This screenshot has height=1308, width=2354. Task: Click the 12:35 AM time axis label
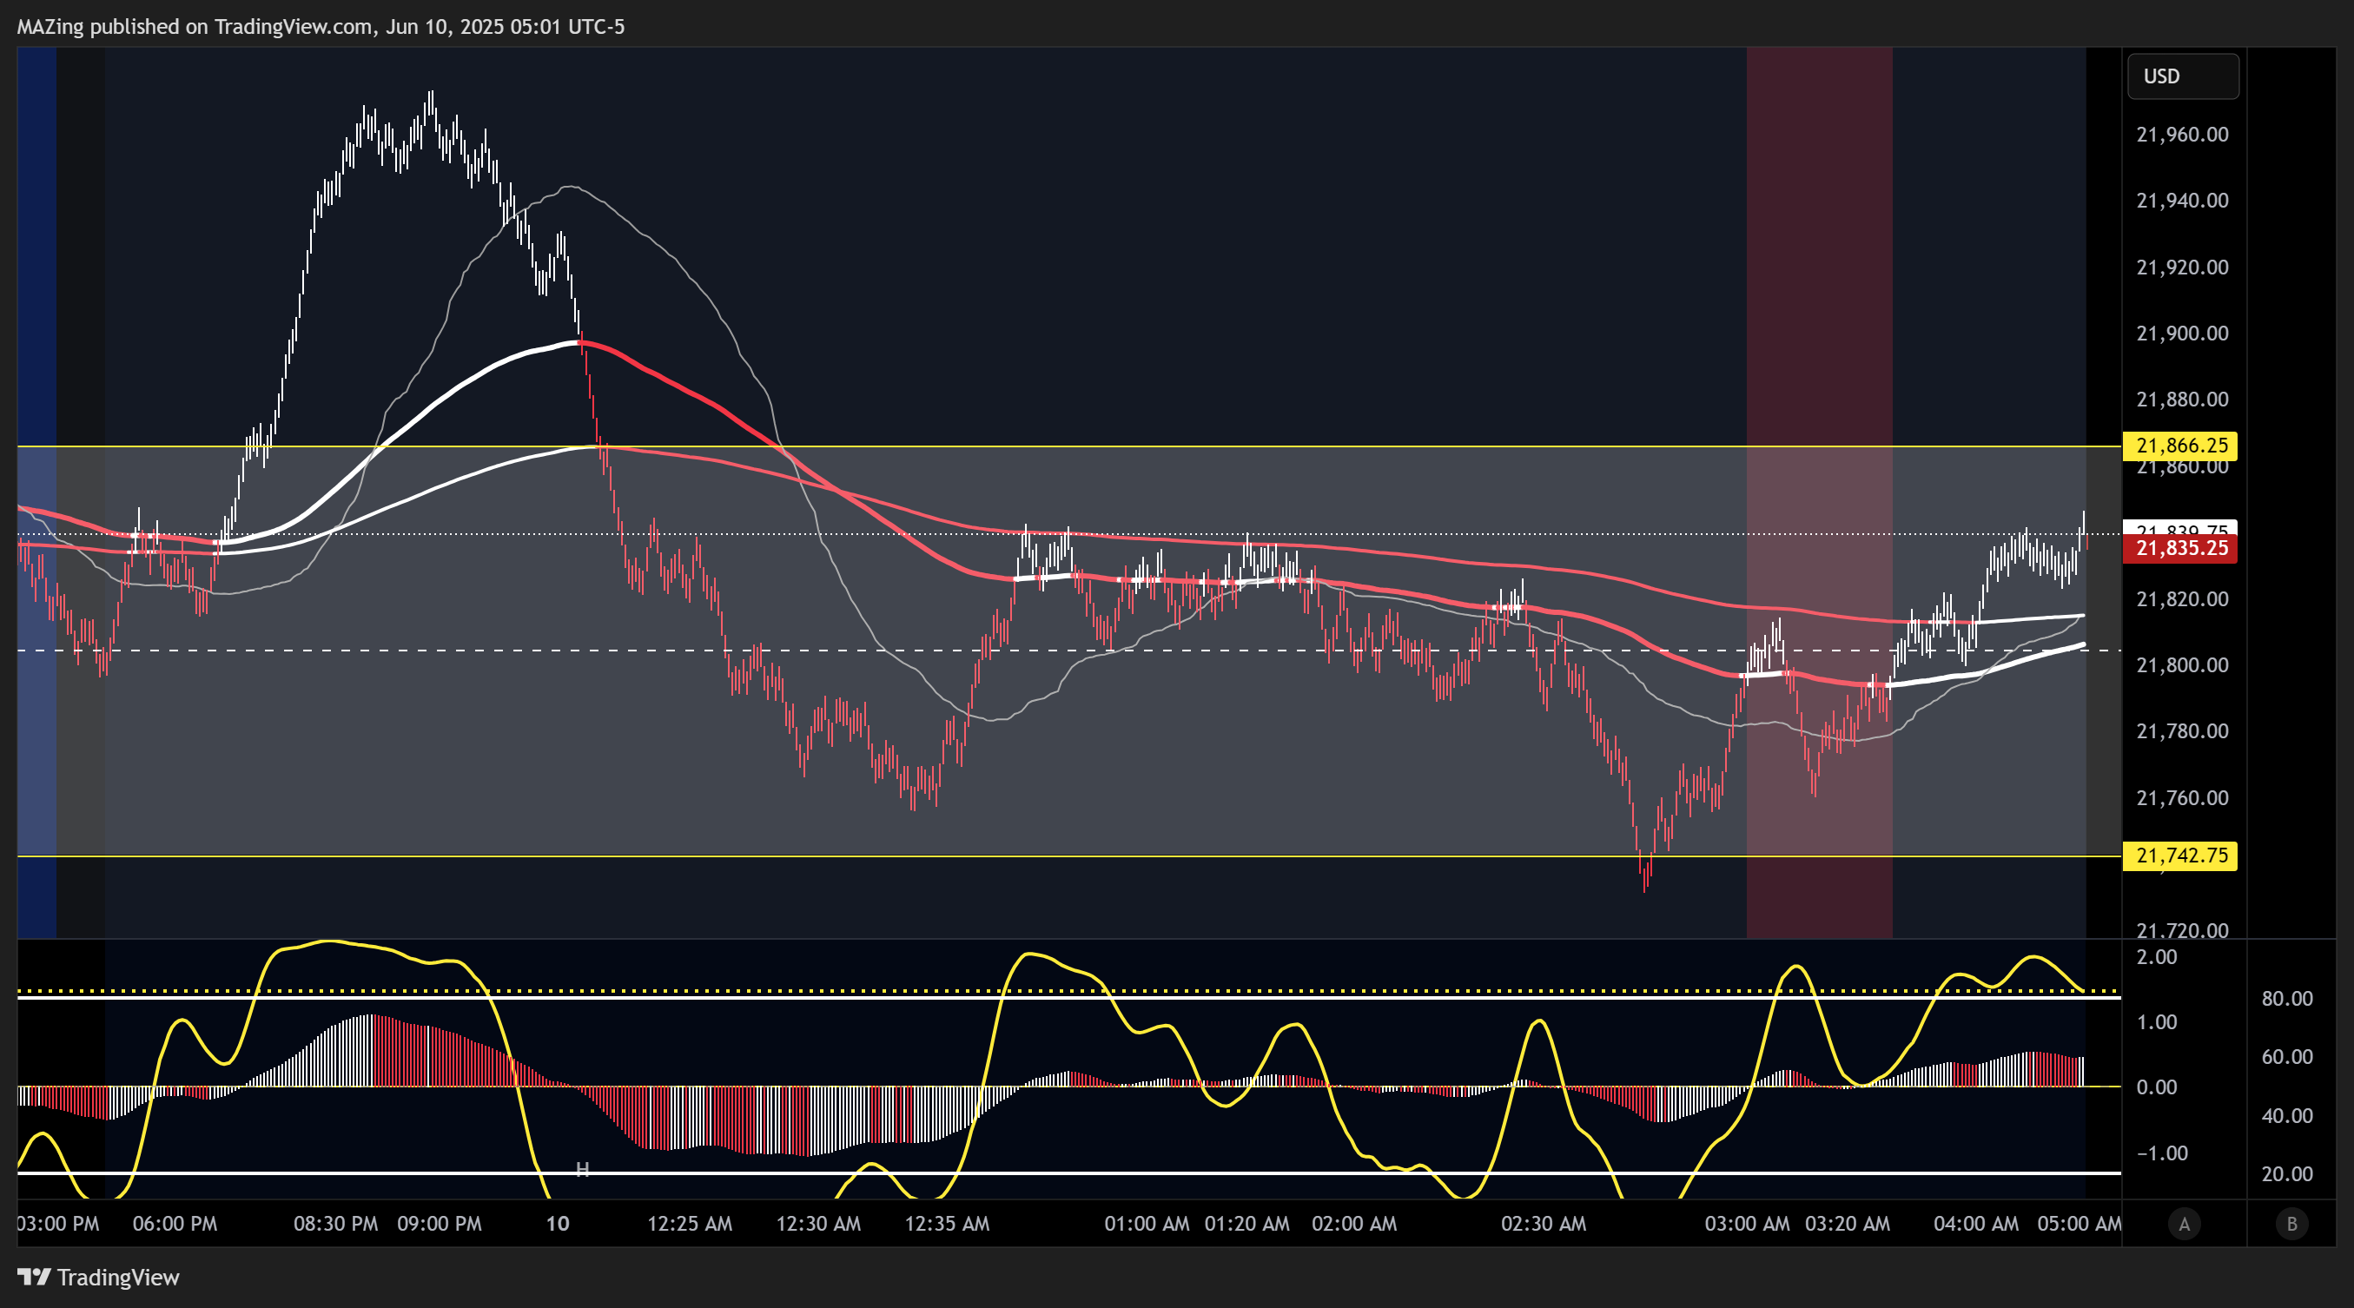coord(947,1224)
